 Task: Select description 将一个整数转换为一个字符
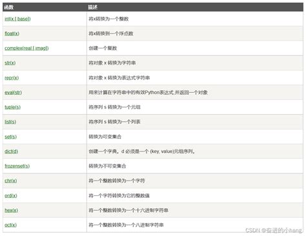(x=117, y=181)
